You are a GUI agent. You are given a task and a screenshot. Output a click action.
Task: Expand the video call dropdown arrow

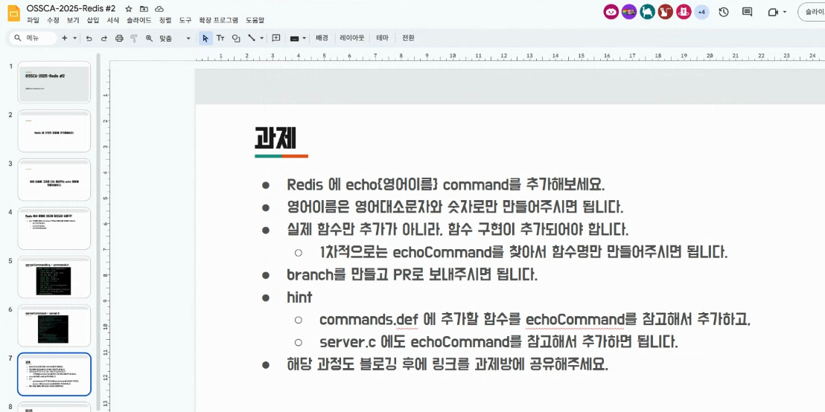click(x=785, y=12)
